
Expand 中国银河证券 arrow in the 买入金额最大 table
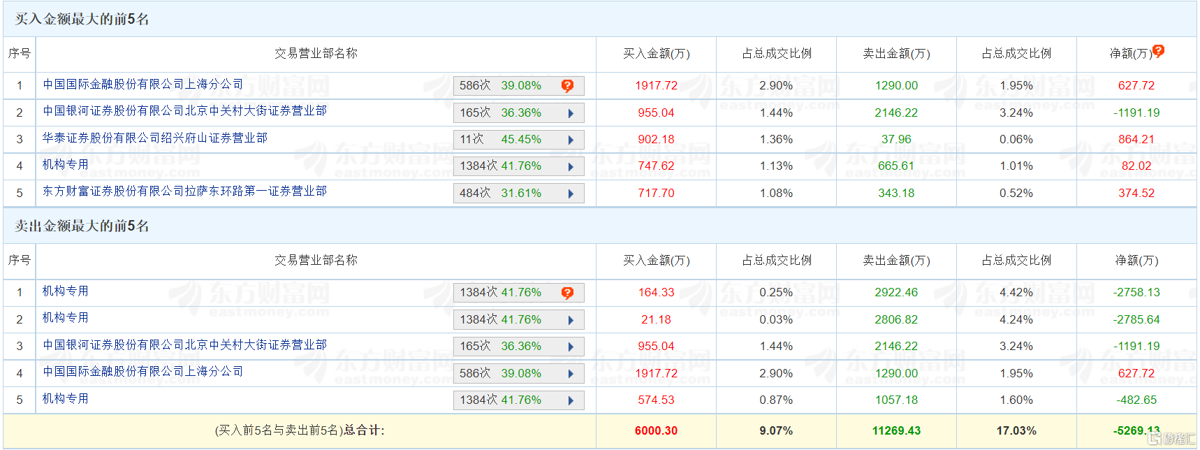(571, 113)
